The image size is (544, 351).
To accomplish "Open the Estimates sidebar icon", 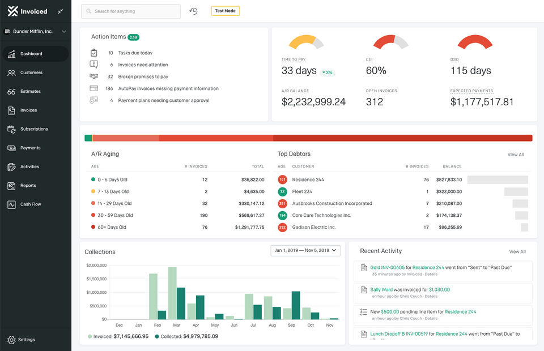I will [11, 91].
